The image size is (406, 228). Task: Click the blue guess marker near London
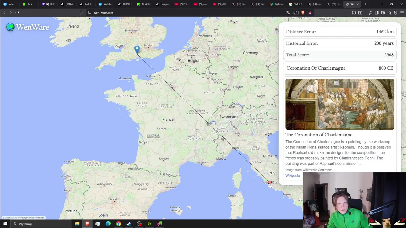[137, 50]
